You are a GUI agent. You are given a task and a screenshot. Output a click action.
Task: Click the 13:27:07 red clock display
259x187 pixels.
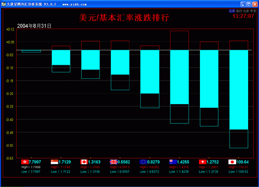243,16
